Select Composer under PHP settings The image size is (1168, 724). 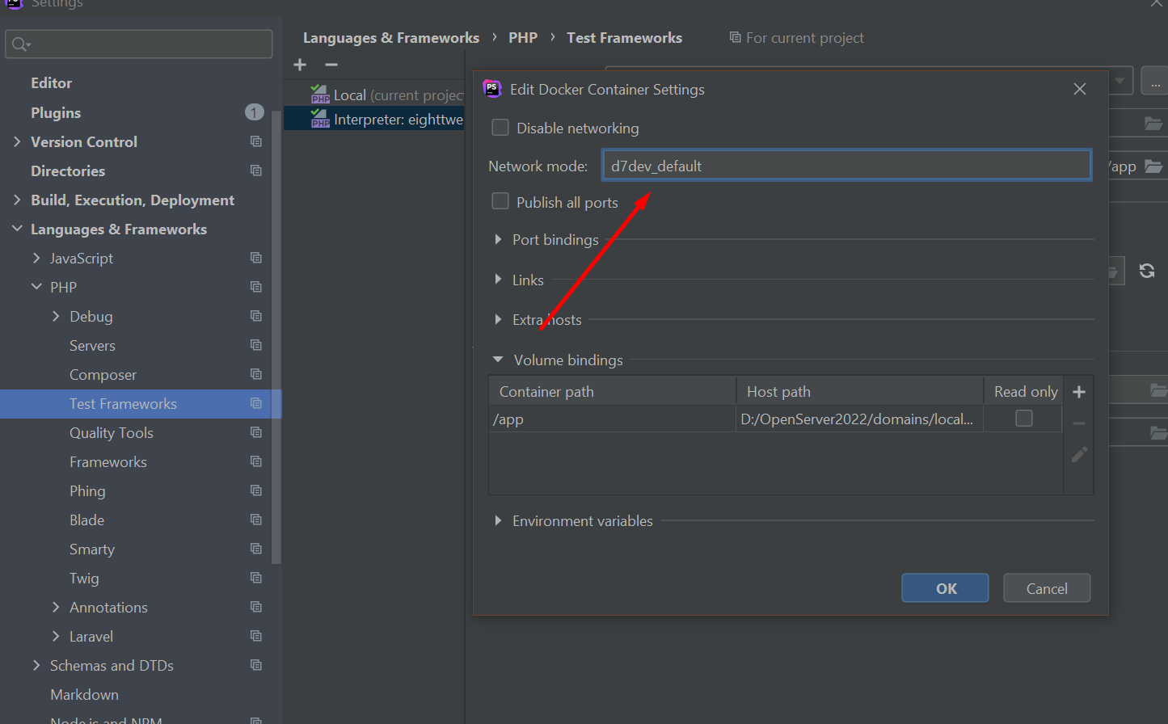(103, 375)
